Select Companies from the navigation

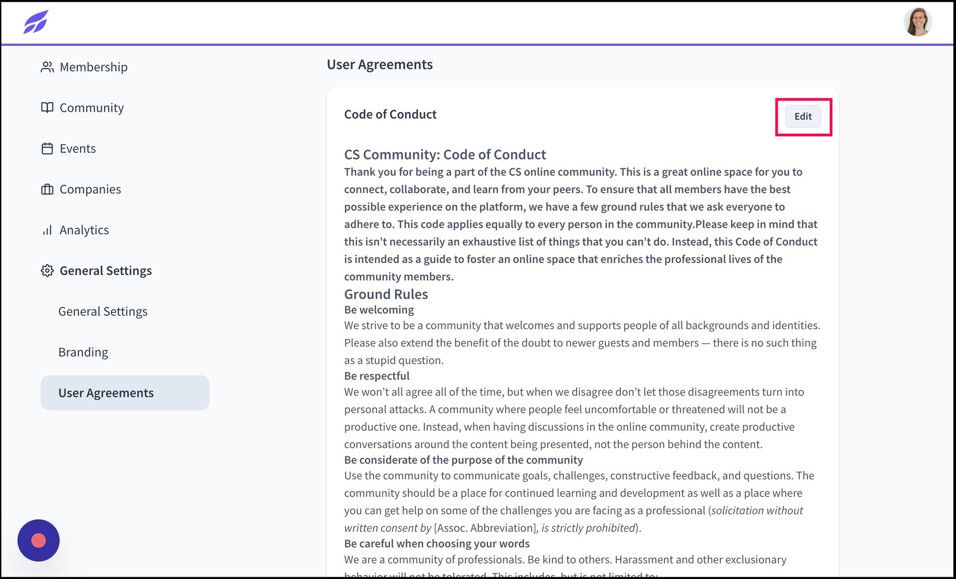click(x=90, y=189)
